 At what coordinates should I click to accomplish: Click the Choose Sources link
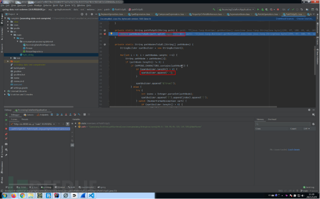(305, 19)
